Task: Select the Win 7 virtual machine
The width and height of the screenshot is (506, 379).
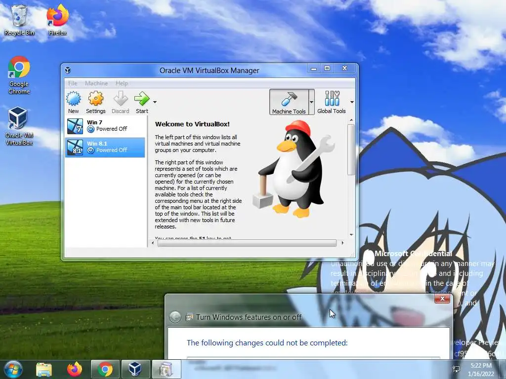Action: [x=105, y=126]
